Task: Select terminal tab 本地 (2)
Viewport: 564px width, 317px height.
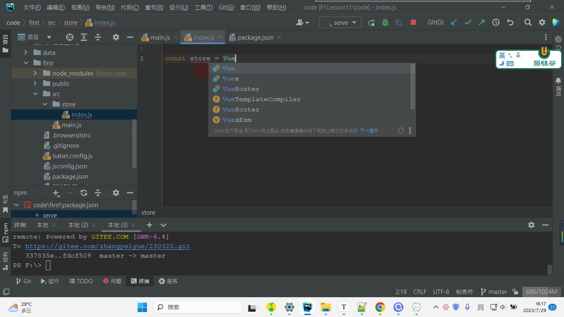Action: (x=78, y=225)
